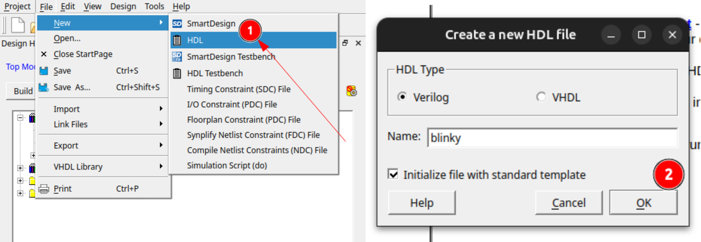The image size is (701, 242).
Task: Collapse the top tree node in Design Hierarchy
Action: (x=20, y=118)
